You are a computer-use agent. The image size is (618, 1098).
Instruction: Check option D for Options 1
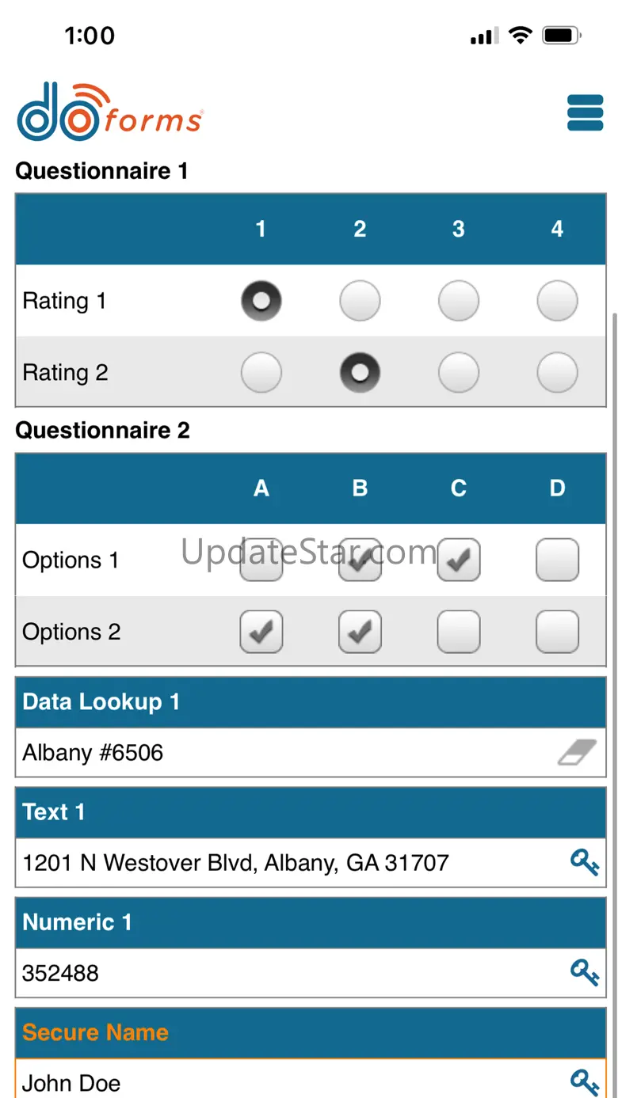pyautogui.click(x=557, y=560)
